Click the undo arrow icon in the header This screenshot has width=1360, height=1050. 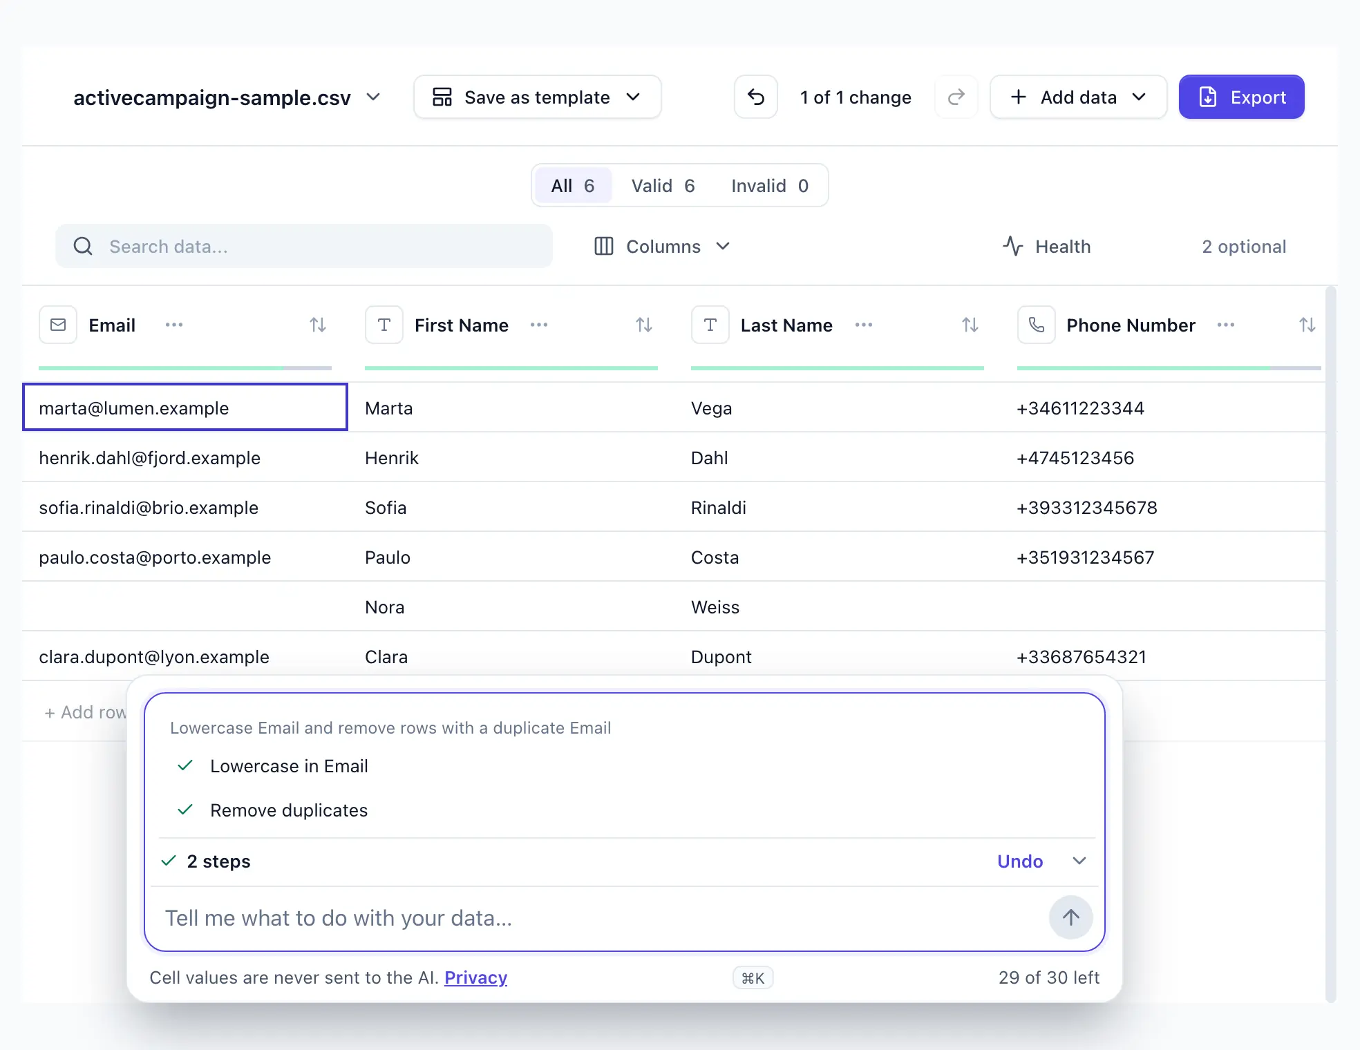point(756,97)
